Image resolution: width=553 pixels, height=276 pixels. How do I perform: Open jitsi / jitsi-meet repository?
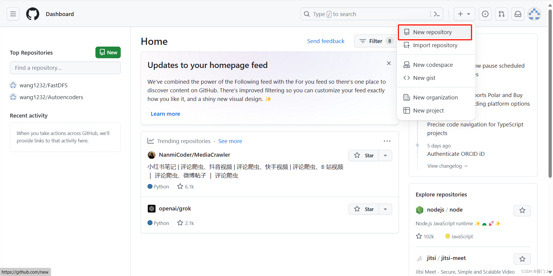(446, 258)
